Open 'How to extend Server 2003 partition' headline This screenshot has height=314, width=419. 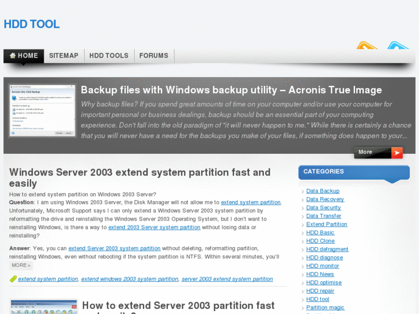[x=178, y=307]
